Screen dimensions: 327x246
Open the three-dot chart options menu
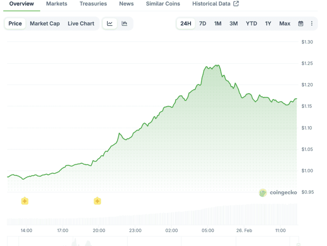[312, 24]
